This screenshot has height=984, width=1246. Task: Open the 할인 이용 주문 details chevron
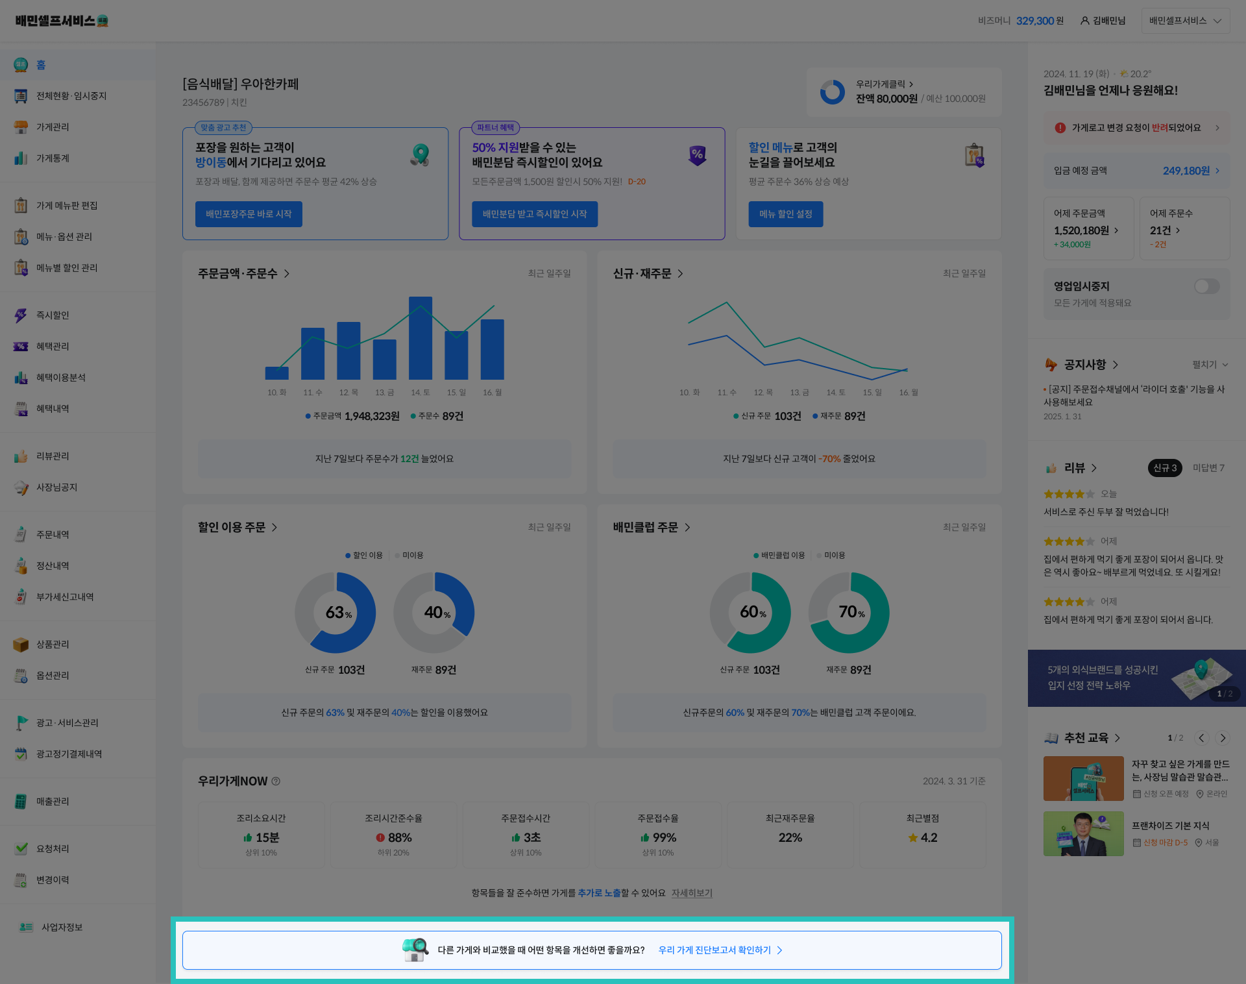click(x=275, y=528)
